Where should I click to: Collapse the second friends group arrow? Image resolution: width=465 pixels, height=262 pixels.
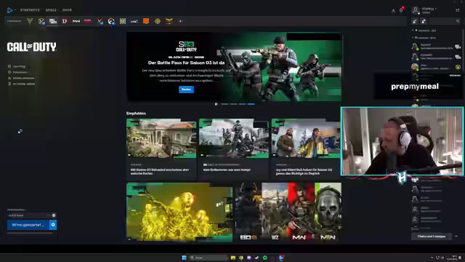point(413,38)
